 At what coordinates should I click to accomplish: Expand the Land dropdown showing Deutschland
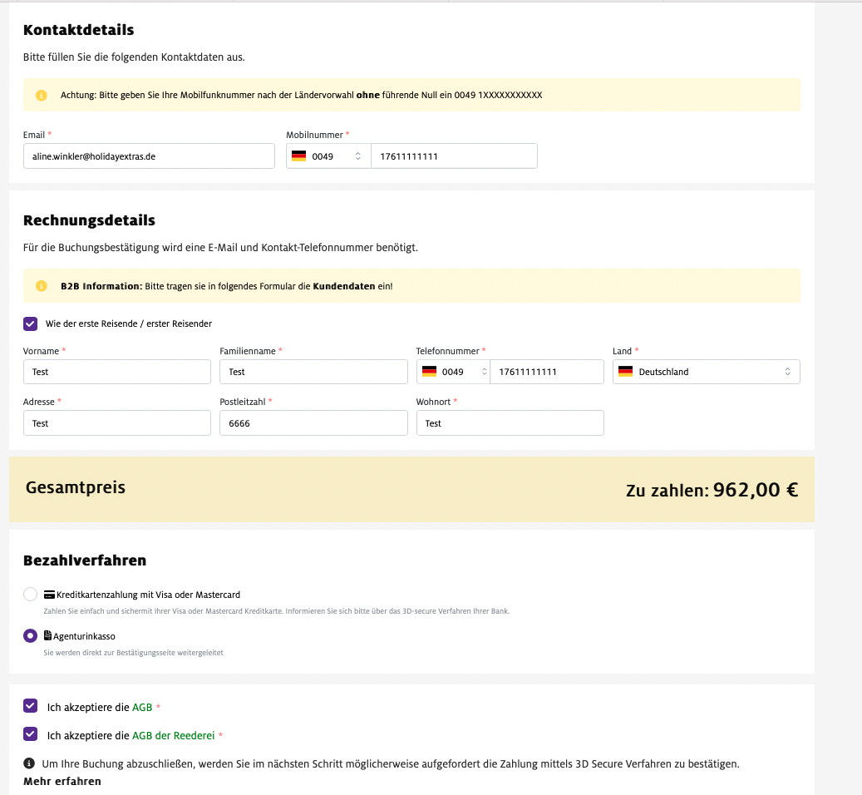(786, 372)
